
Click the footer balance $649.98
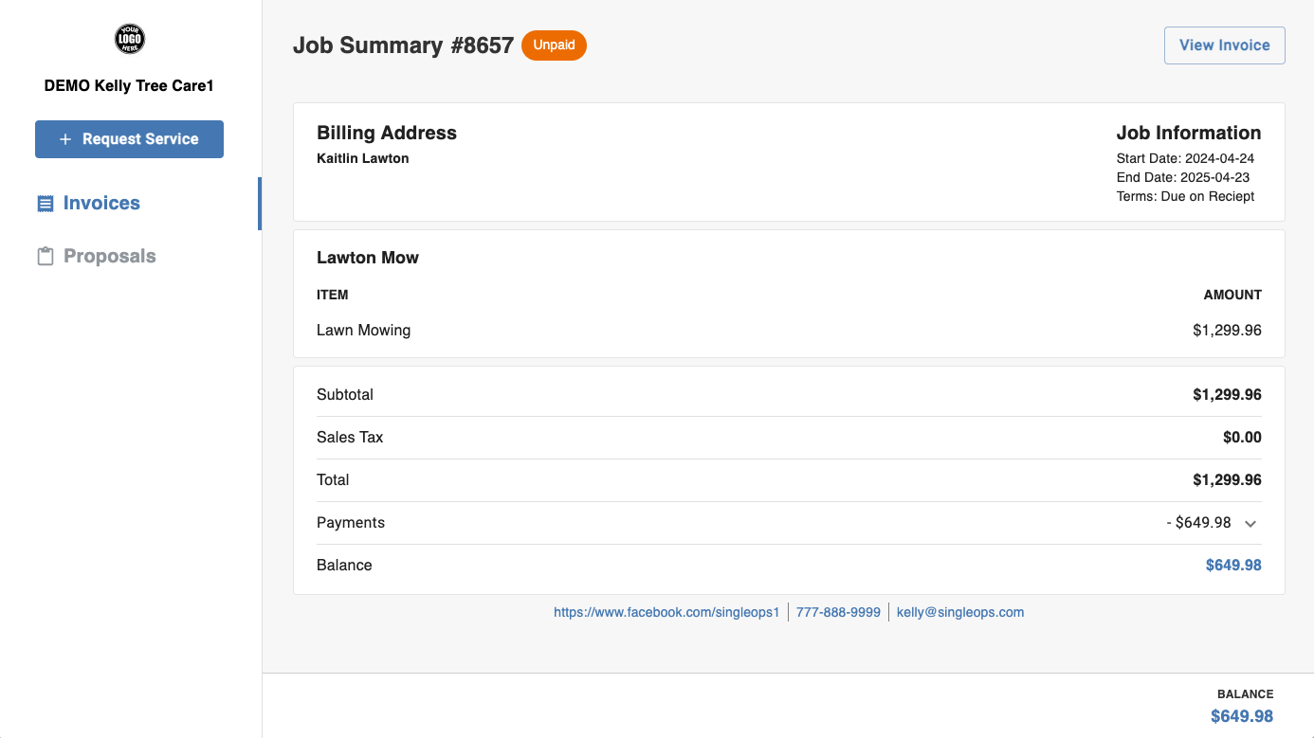tap(1241, 716)
